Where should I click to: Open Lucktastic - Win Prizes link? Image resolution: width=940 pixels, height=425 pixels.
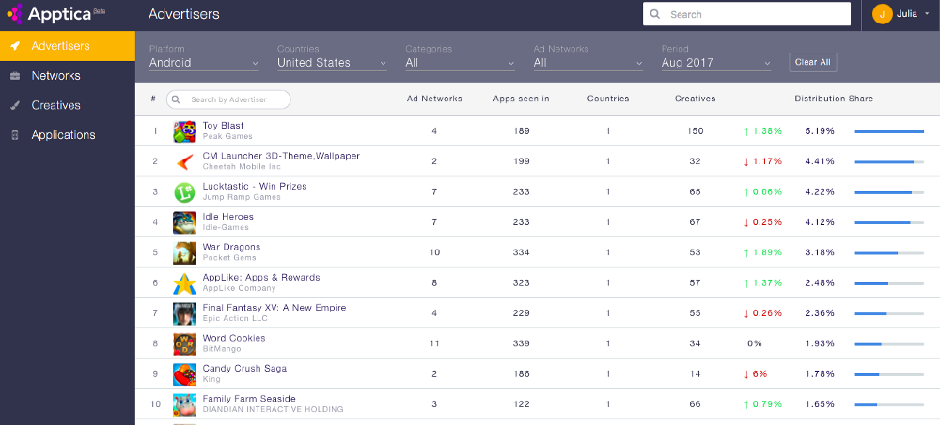point(255,186)
